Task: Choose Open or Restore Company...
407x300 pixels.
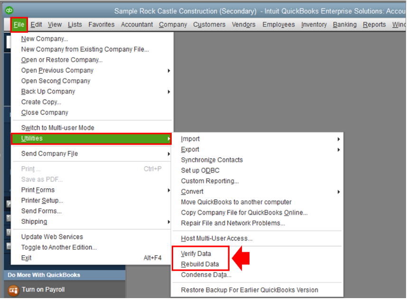Action: (92, 60)
